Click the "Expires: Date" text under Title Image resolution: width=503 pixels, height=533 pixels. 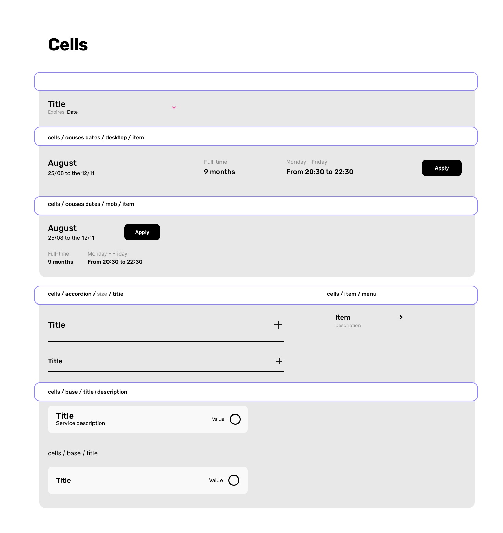tap(63, 112)
